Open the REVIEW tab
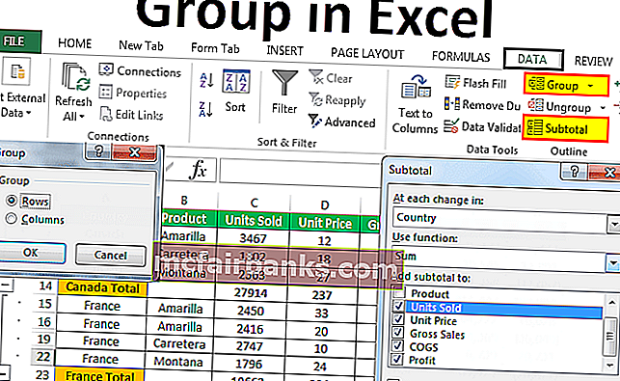Image resolution: width=620 pixels, height=381 pixels. [x=593, y=61]
